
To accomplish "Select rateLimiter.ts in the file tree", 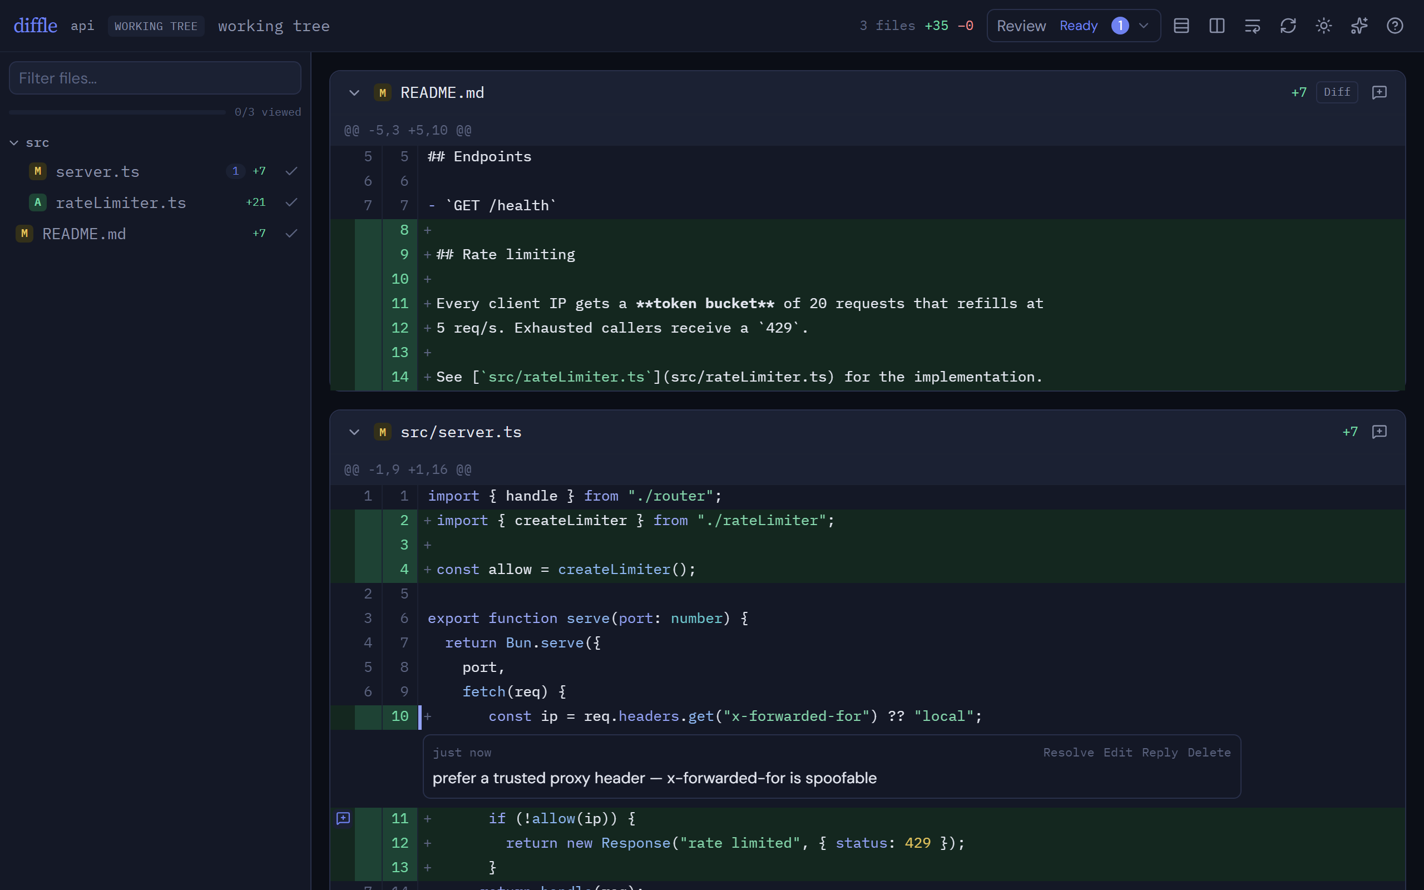I will pos(121,202).
